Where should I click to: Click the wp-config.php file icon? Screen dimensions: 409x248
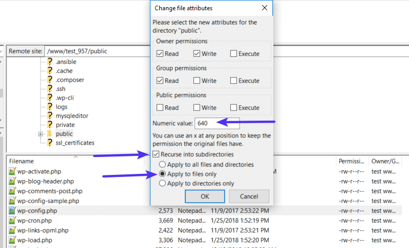coord(12,211)
